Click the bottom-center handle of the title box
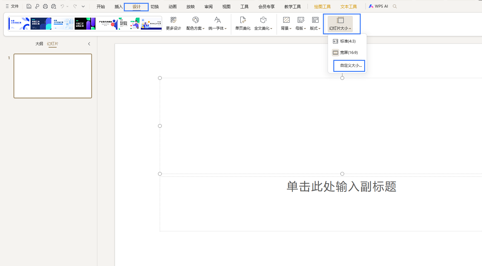482x266 pixels. [342, 174]
